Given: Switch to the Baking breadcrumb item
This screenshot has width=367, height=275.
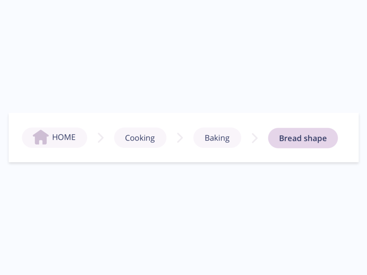Looking at the screenshot, I should pos(217,137).
